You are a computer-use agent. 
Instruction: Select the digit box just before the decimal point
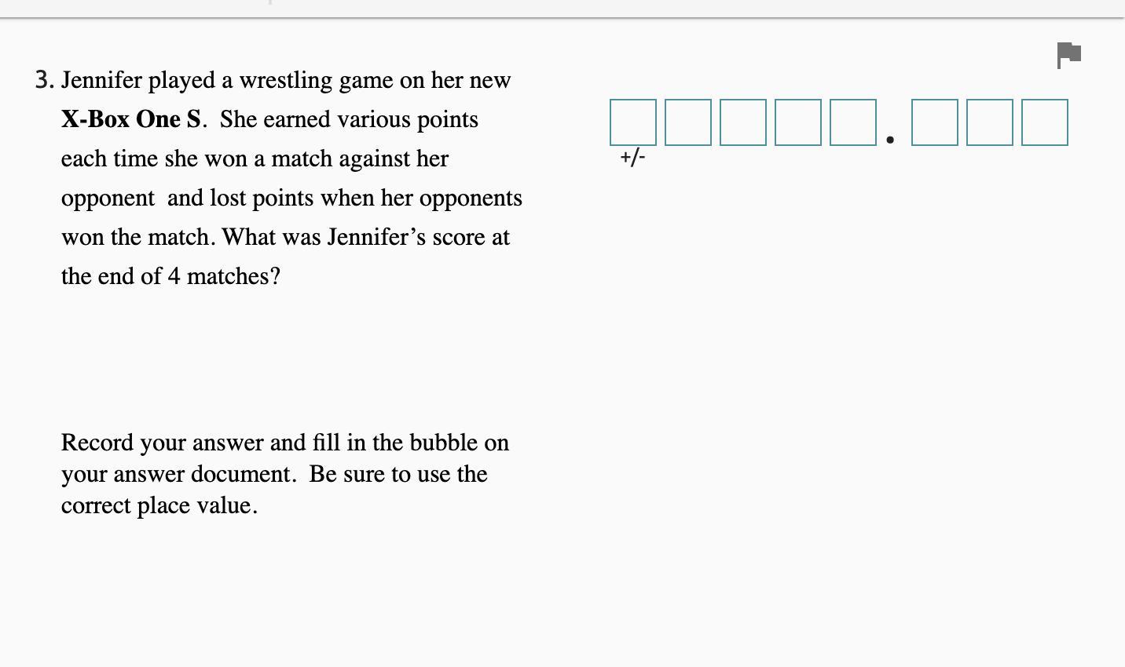point(853,122)
